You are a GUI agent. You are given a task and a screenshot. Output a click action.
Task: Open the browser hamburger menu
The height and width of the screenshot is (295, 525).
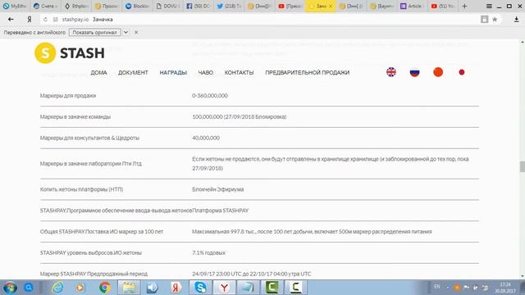[x=489, y=6]
